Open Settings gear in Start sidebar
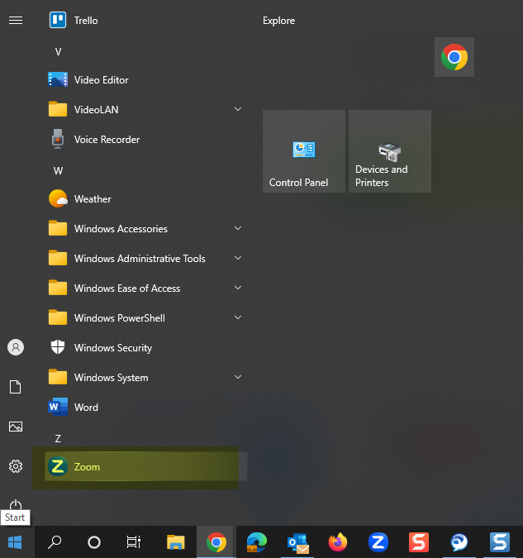The image size is (523, 558). (x=16, y=466)
